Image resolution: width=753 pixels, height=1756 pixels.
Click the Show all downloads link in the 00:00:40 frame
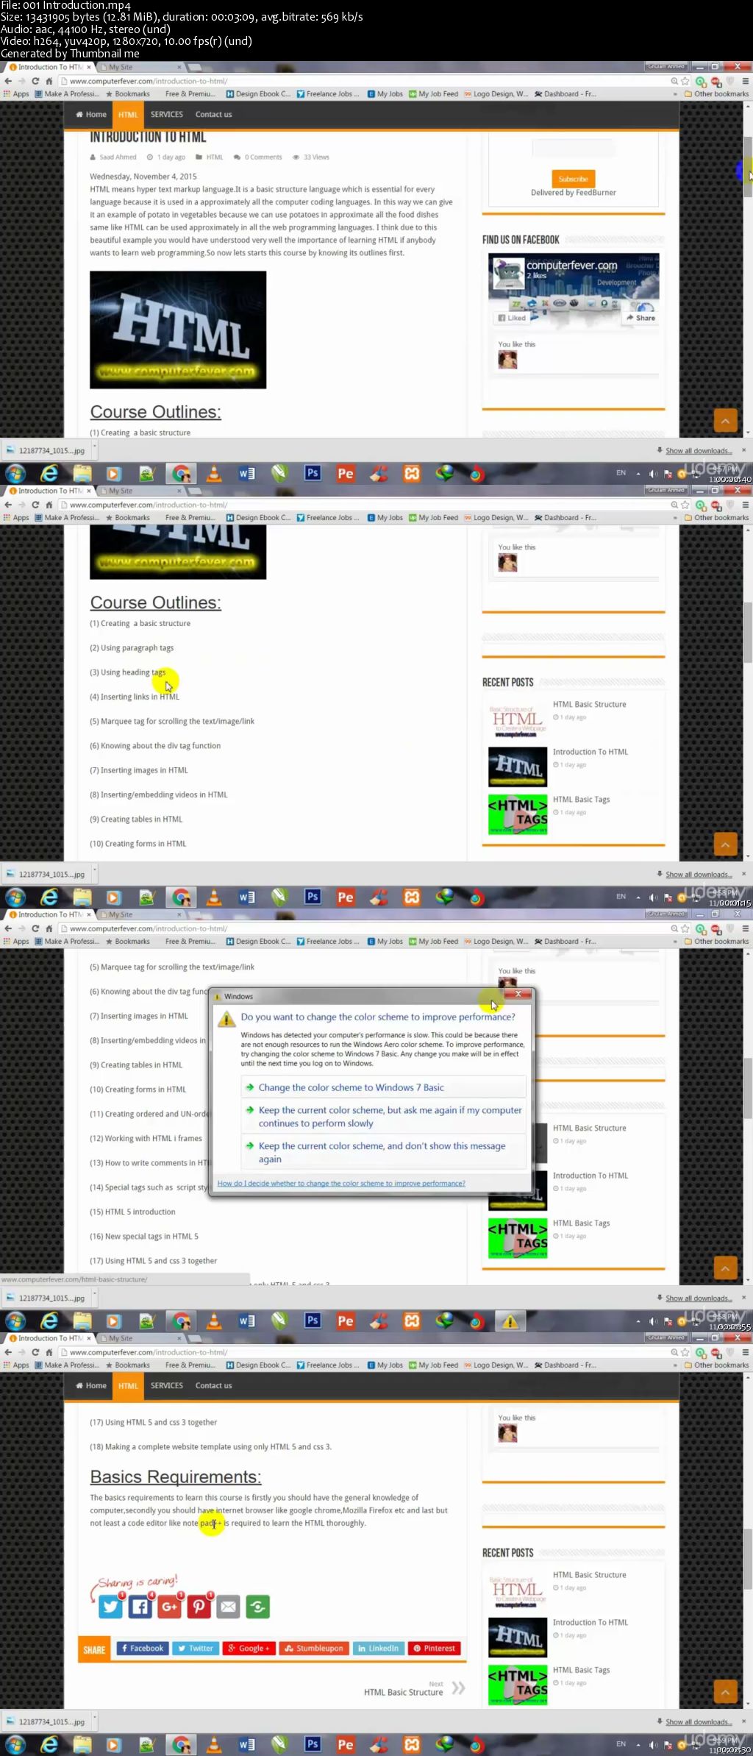(x=699, y=451)
